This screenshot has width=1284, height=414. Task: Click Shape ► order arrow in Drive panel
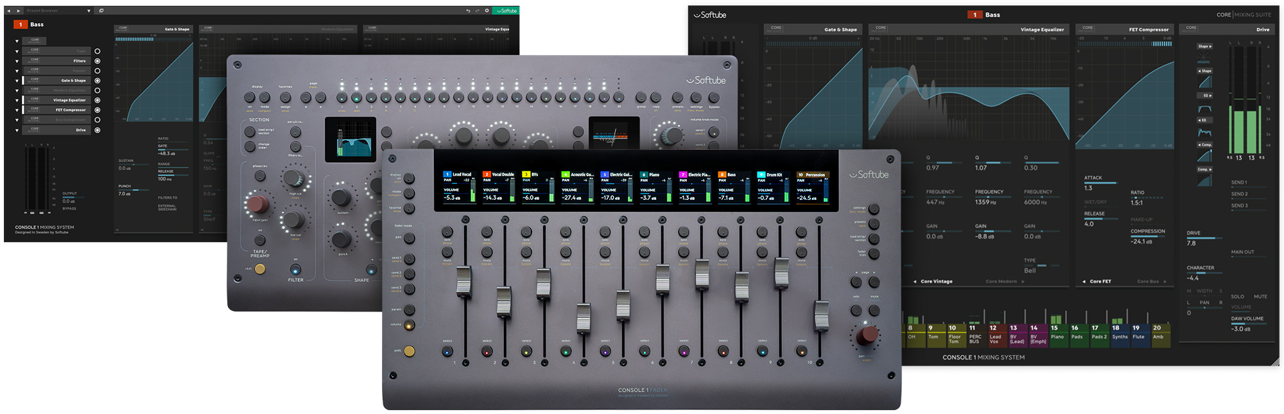click(1204, 46)
